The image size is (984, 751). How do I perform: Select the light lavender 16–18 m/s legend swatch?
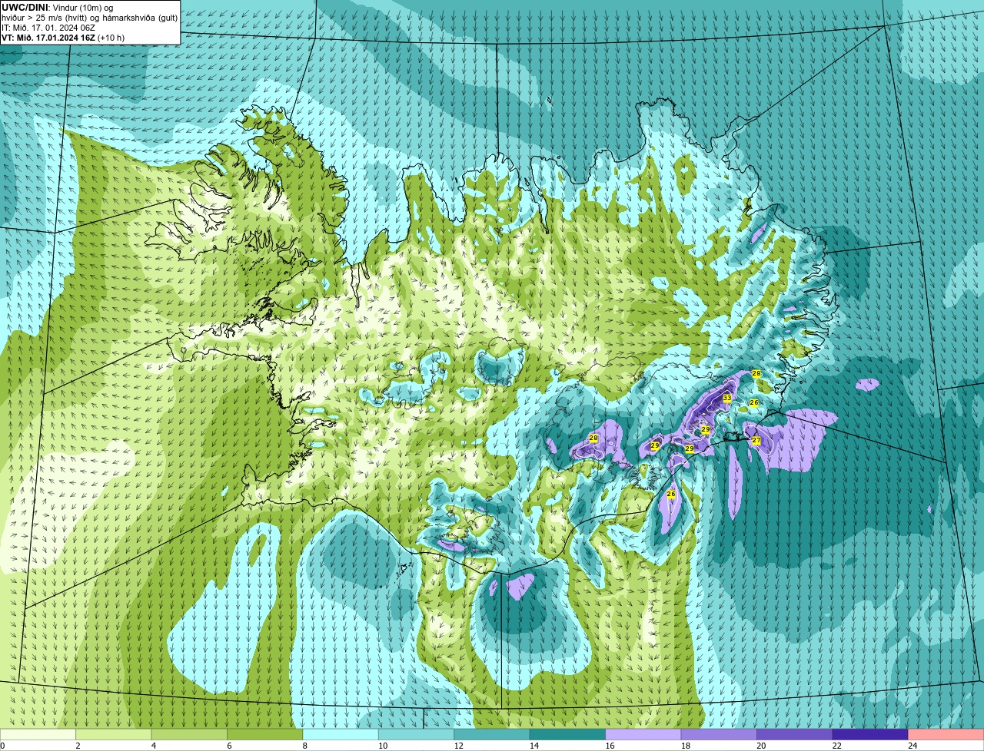point(643,734)
